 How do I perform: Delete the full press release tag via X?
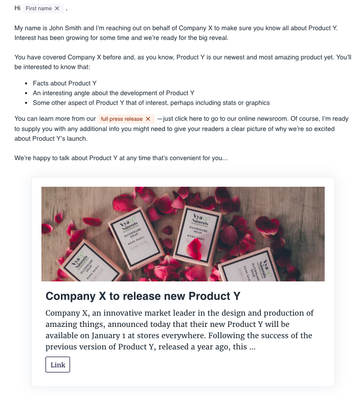[x=148, y=119]
